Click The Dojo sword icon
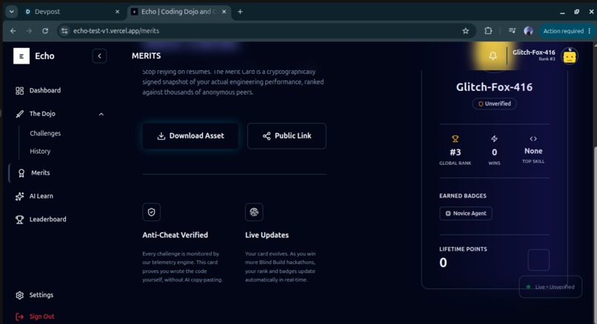 click(x=19, y=114)
